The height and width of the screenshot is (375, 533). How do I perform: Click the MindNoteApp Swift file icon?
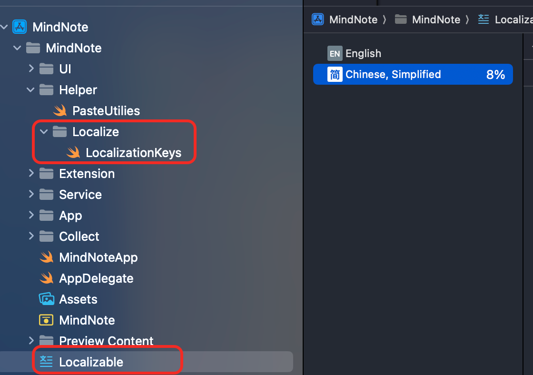tap(46, 257)
